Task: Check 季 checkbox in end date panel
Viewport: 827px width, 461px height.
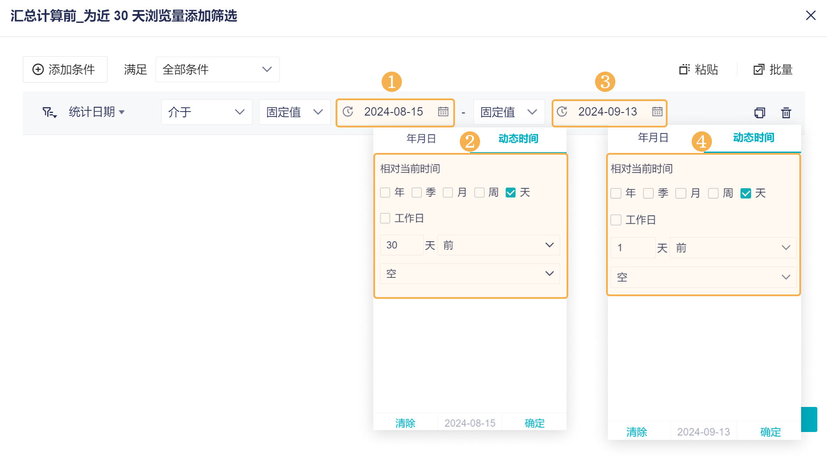Action: point(649,193)
